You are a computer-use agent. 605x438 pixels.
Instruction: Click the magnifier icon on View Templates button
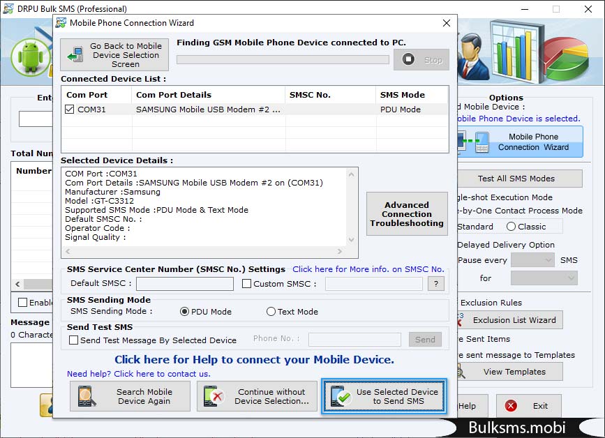(x=461, y=372)
